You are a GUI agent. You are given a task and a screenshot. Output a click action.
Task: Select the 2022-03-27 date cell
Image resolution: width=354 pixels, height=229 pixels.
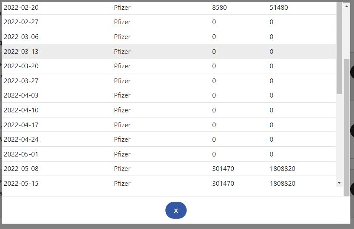pos(21,81)
